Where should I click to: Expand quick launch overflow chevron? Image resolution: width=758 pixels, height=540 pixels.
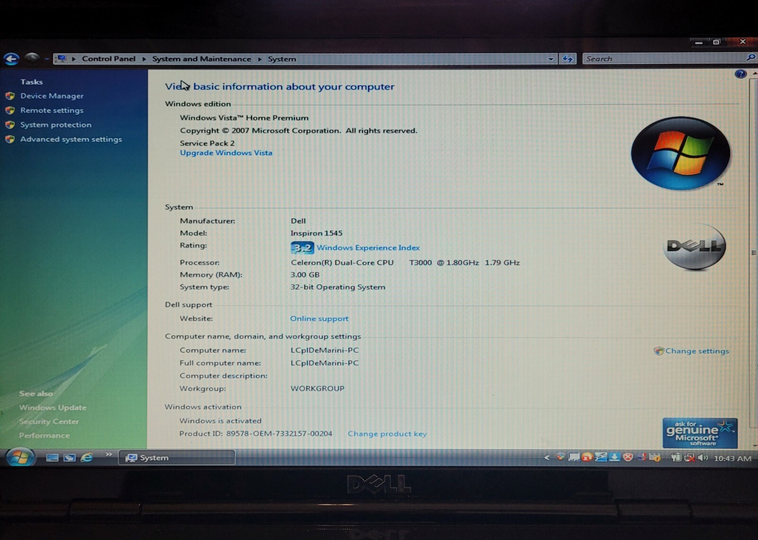click(x=108, y=455)
